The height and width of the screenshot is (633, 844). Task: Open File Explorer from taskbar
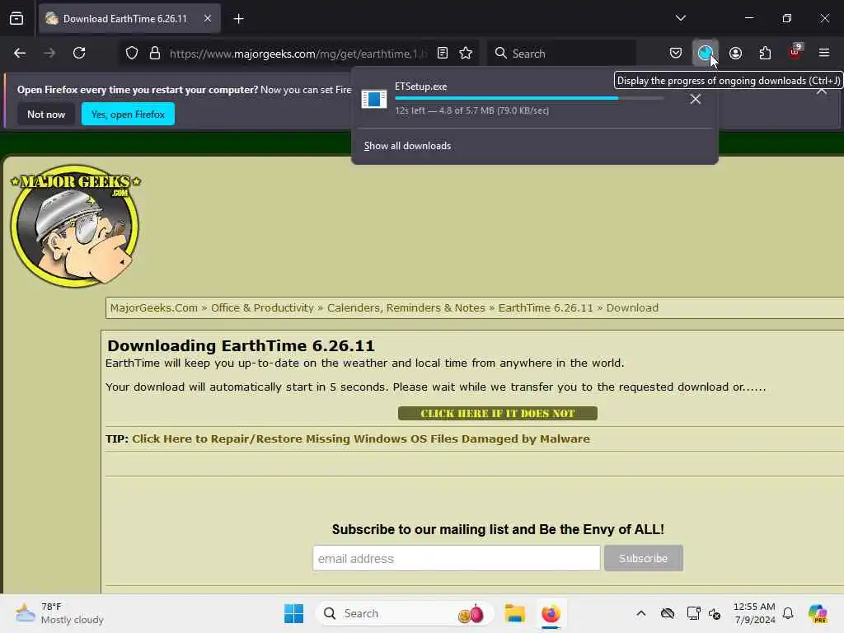click(514, 613)
